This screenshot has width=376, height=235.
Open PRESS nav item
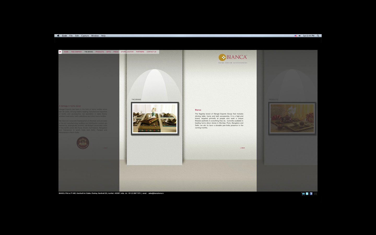(x=116, y=52)
